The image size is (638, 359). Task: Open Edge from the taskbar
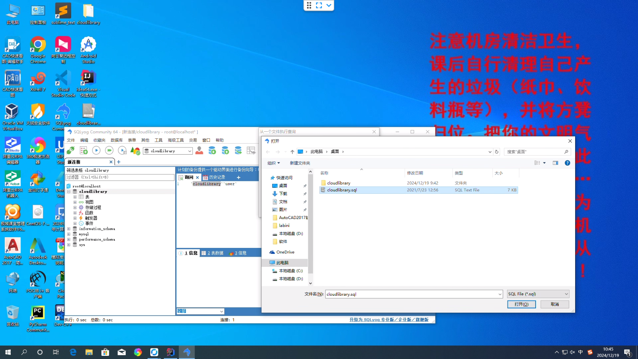click(73, 352)
